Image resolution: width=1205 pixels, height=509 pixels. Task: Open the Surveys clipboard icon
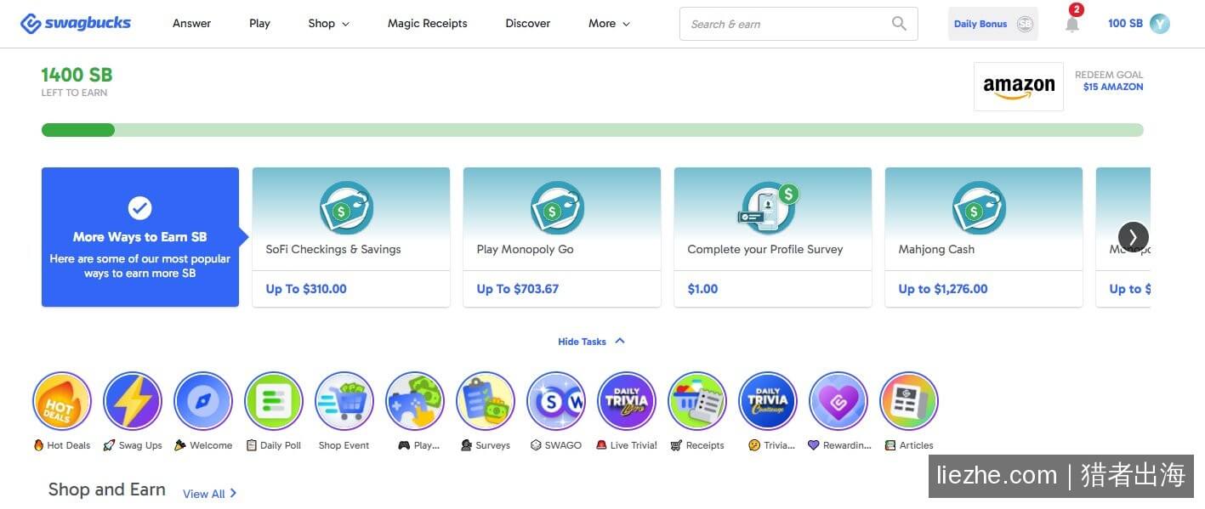pos(486,401)
